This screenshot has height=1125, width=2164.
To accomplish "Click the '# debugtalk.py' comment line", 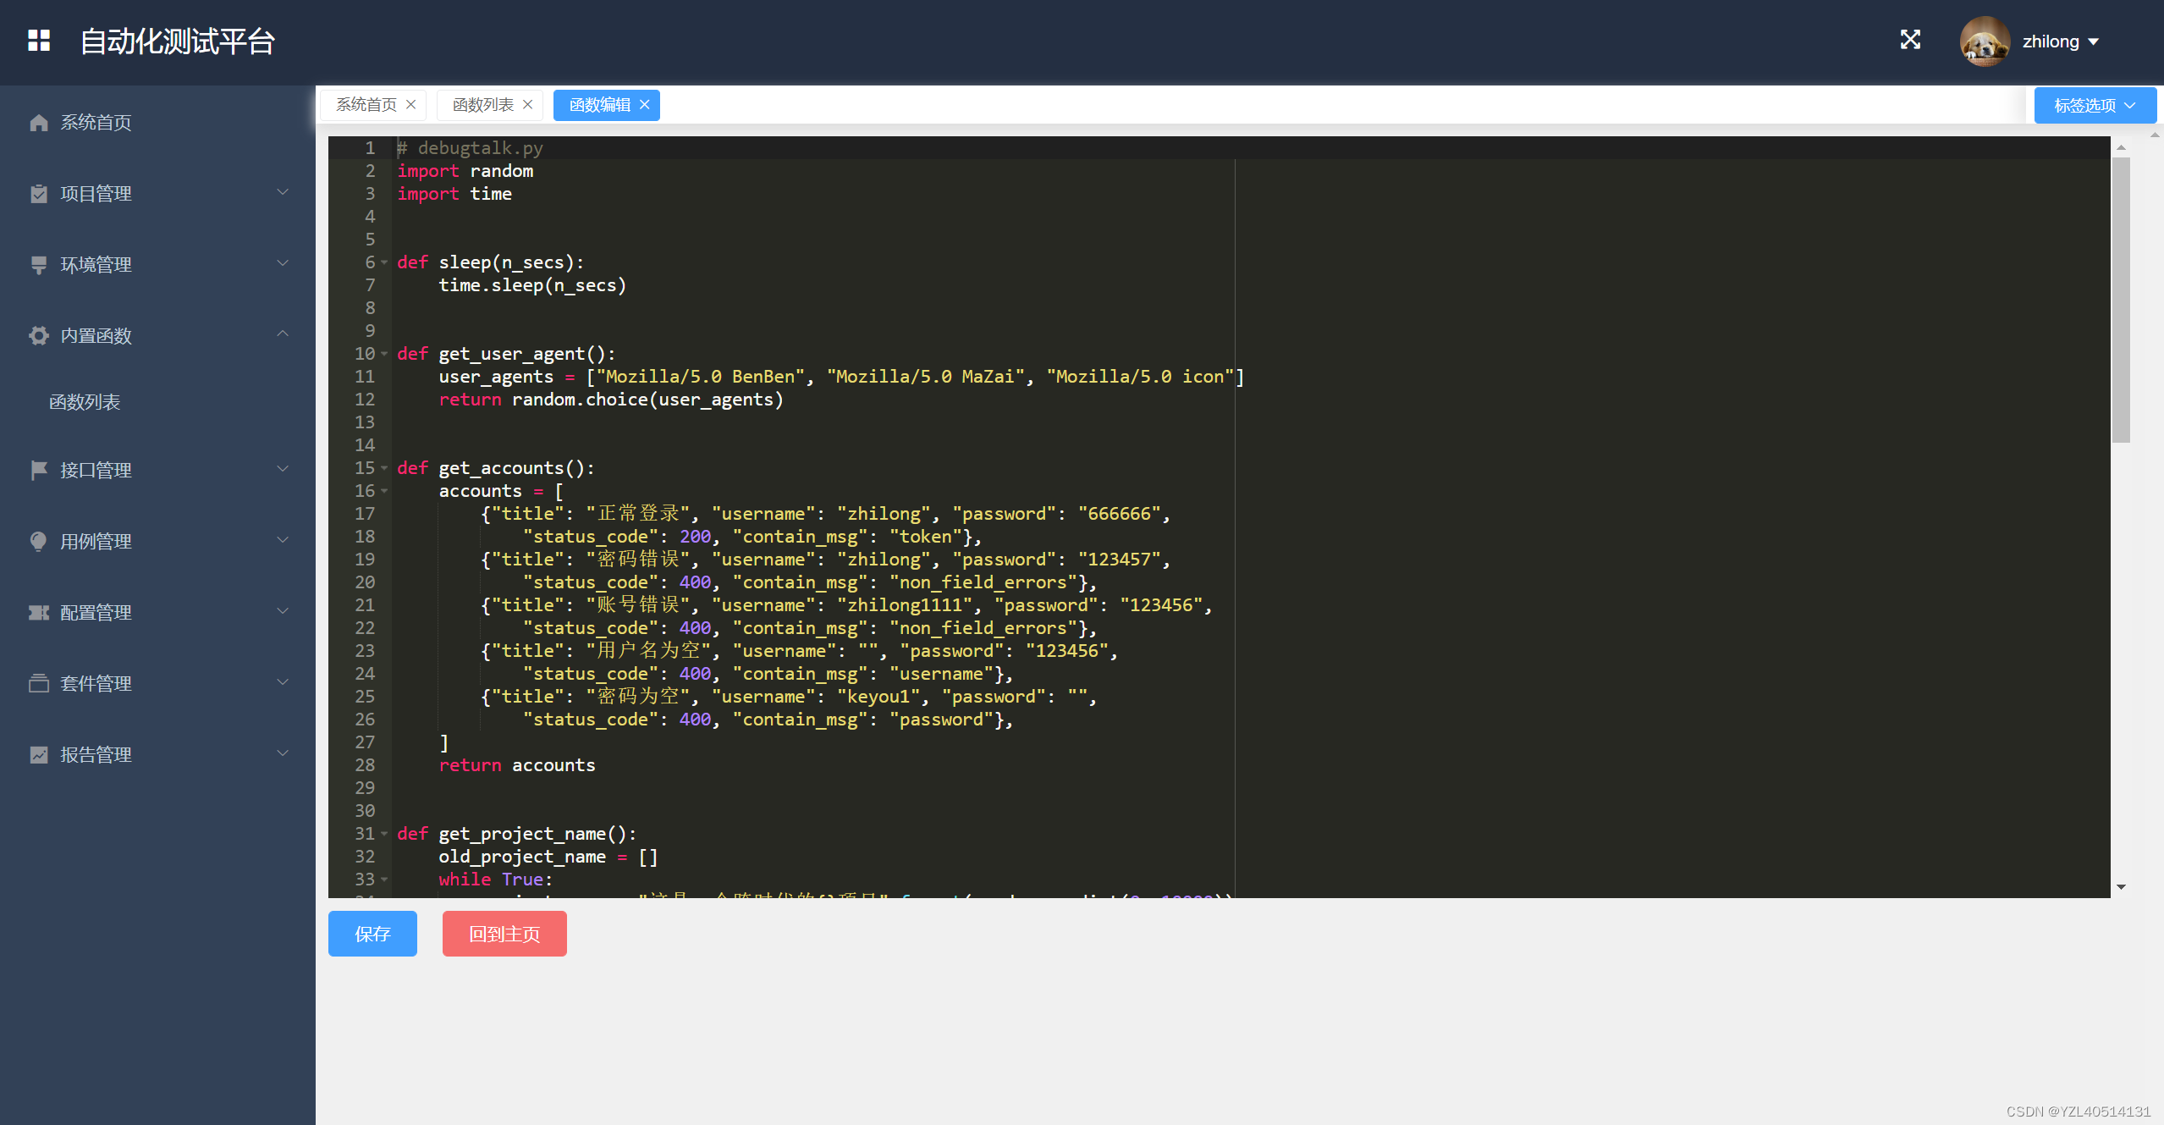I will pyautogui.click(x=471, y=148).
